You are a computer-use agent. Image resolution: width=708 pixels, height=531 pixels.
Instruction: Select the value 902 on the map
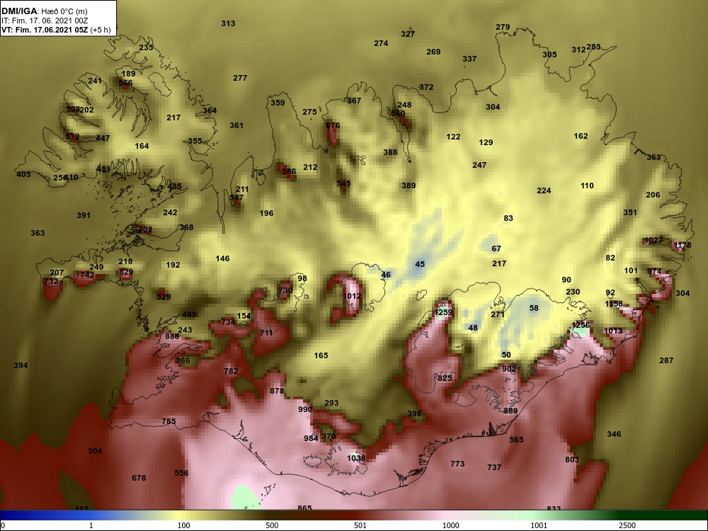point(509,369)
